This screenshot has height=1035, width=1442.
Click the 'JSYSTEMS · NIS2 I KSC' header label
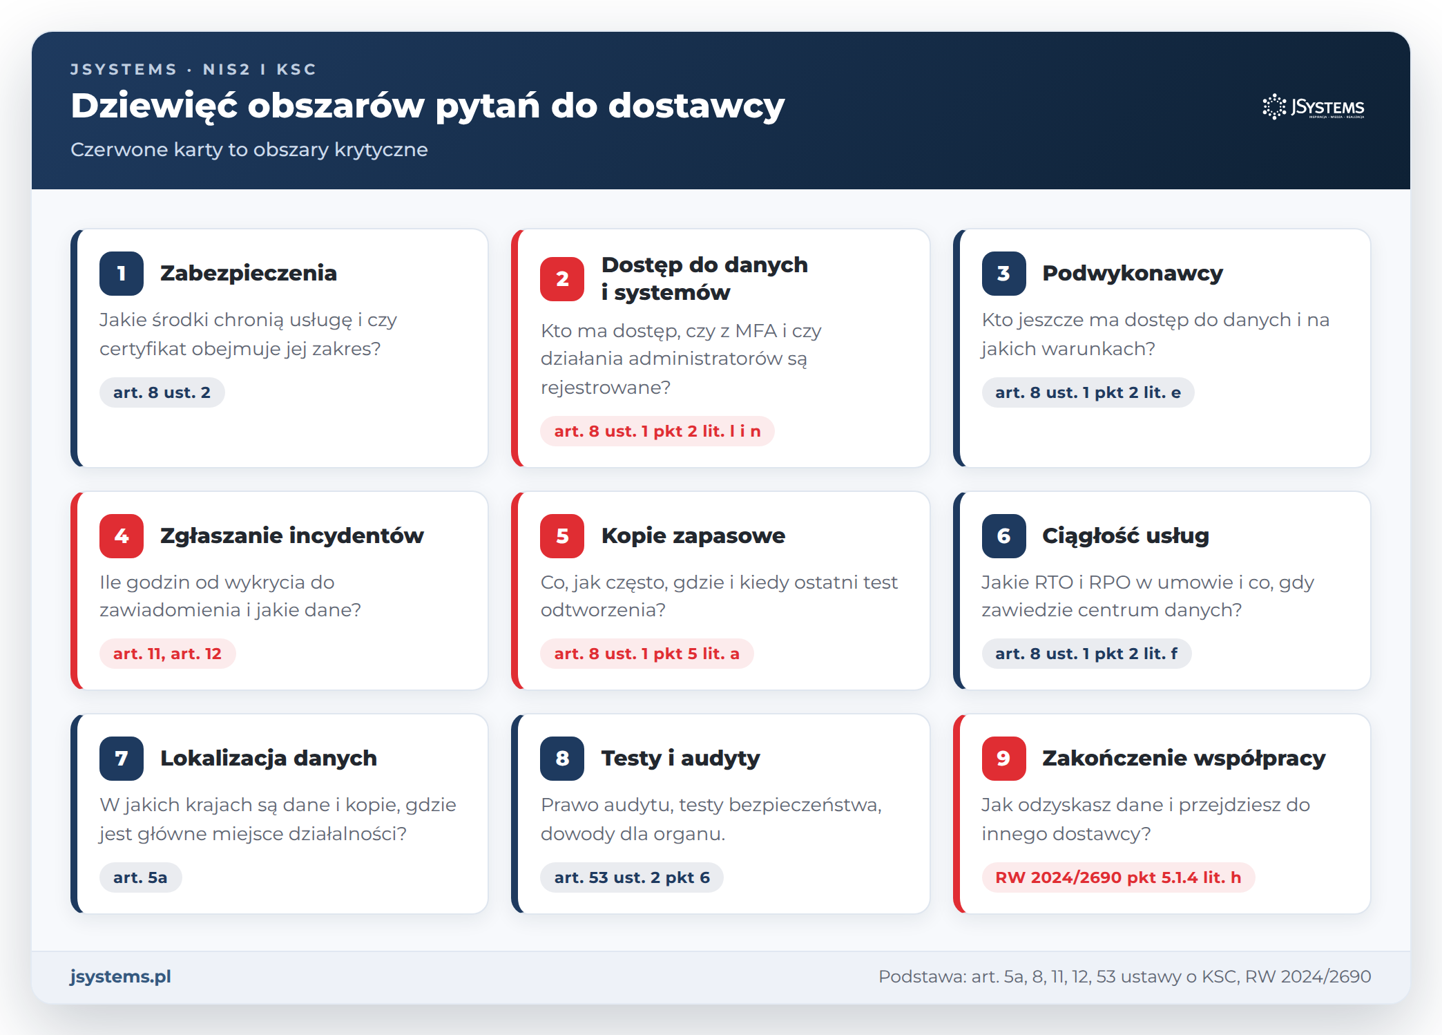[193, 69]
